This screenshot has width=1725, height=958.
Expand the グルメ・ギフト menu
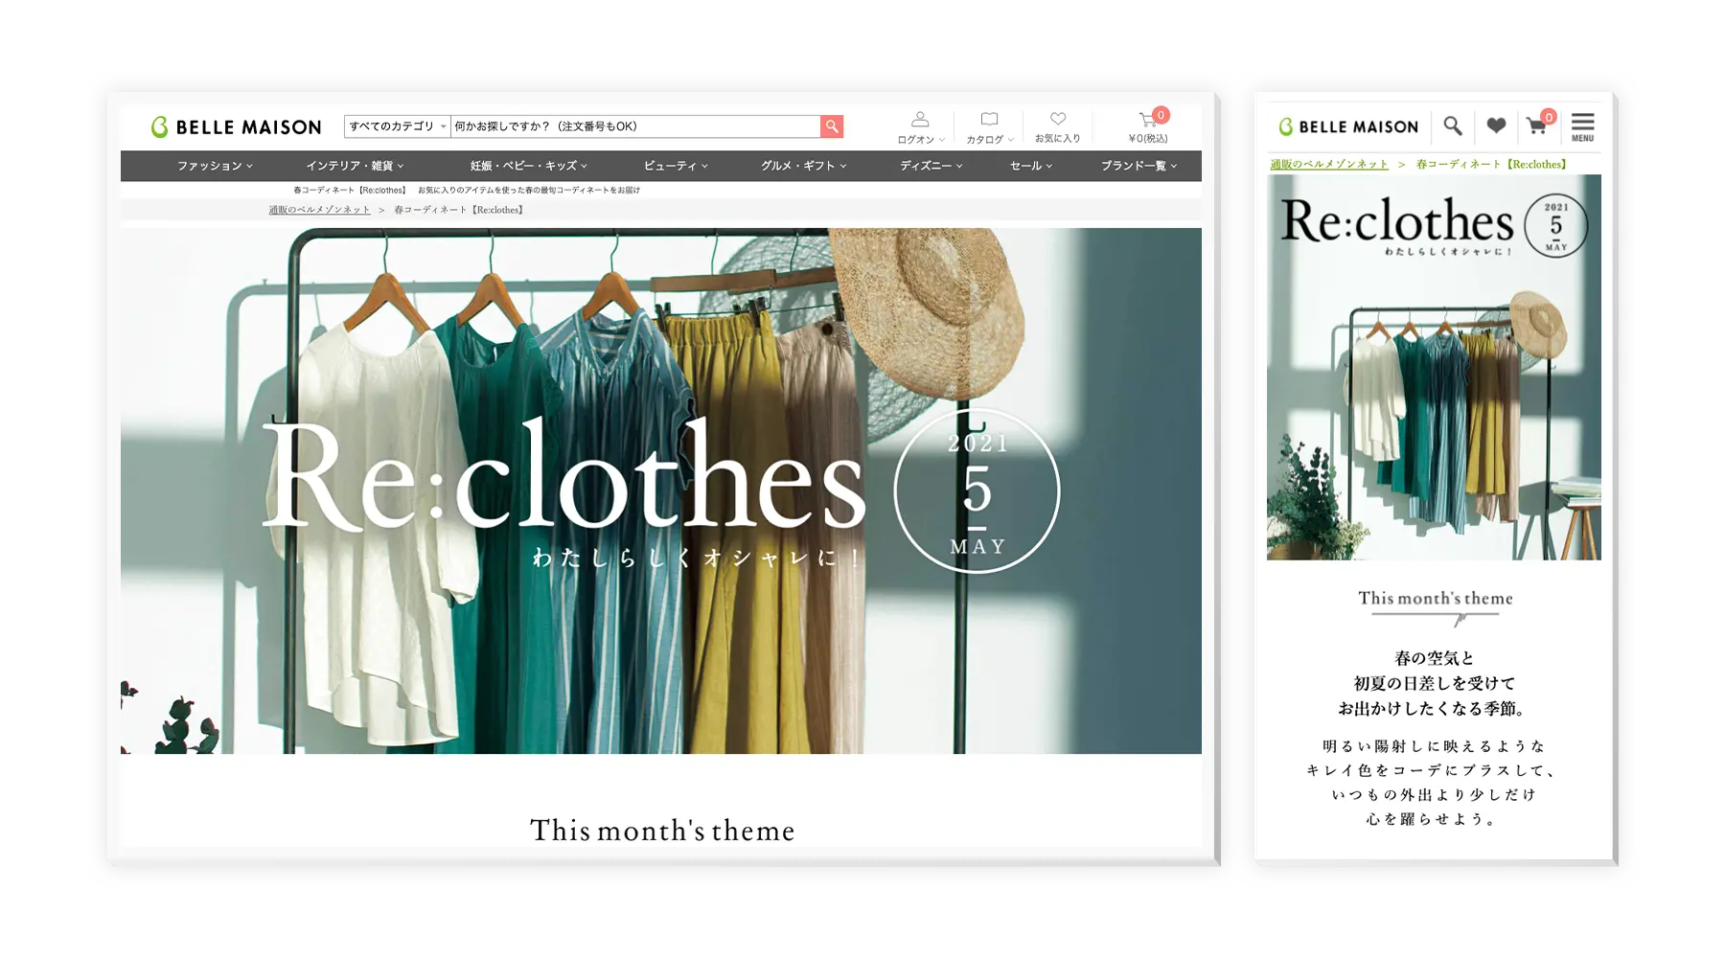[804, 166]
